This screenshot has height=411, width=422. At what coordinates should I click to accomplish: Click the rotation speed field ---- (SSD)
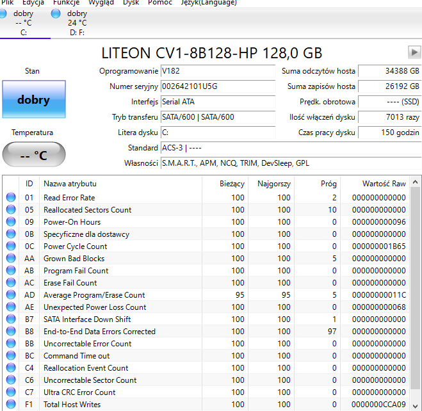[x=390, y=102]
